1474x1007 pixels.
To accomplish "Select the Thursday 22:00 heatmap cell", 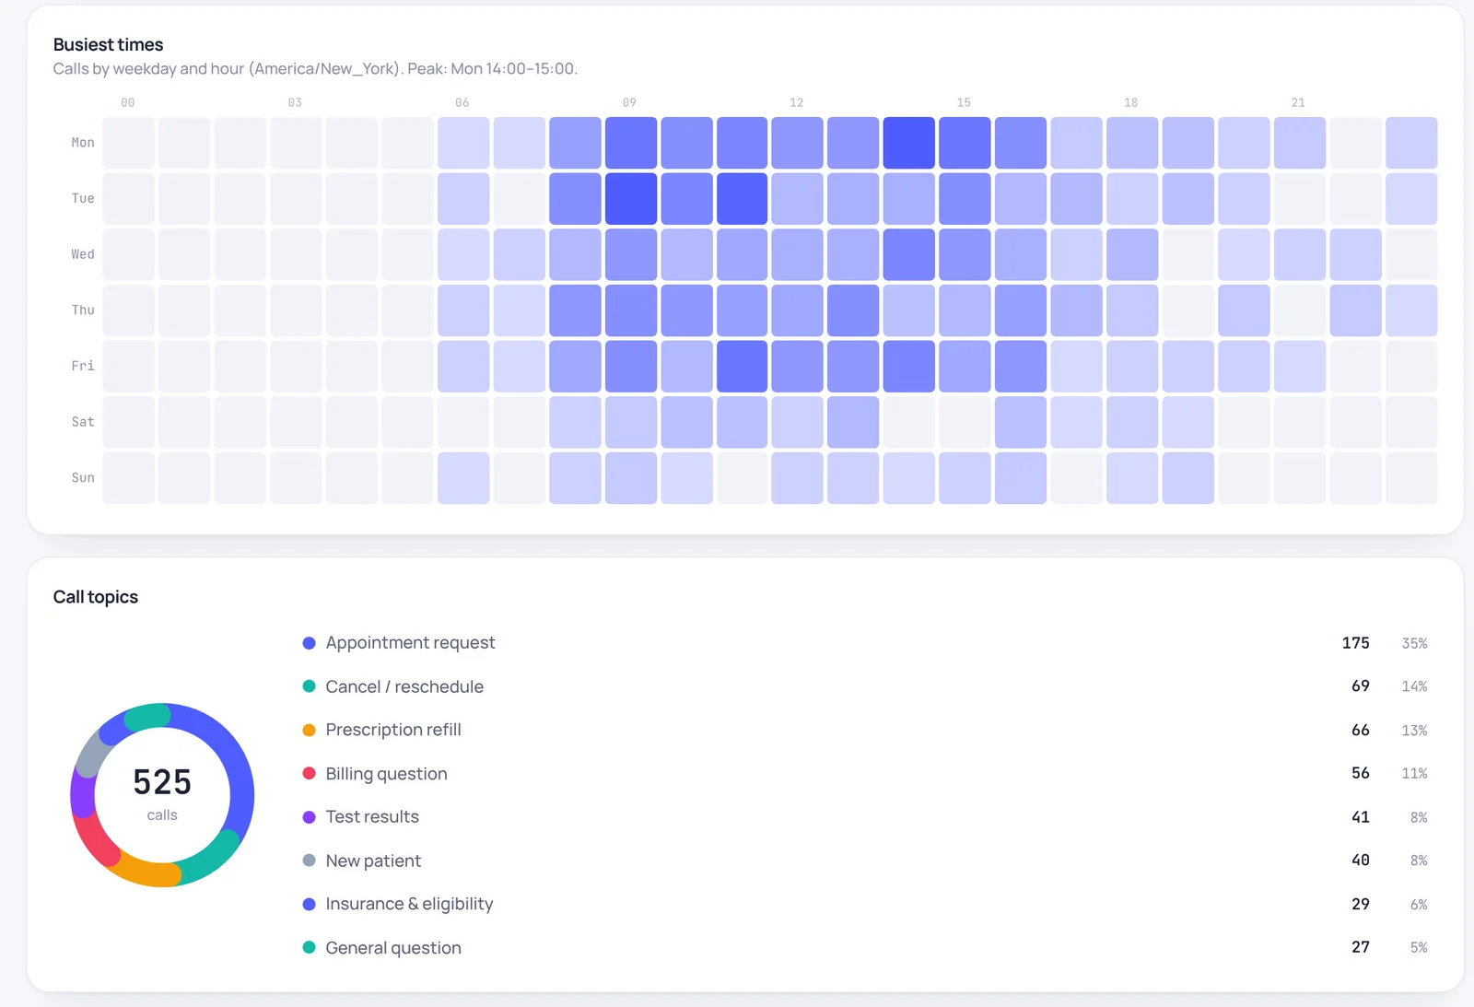I will click(x=1355, y=310).
